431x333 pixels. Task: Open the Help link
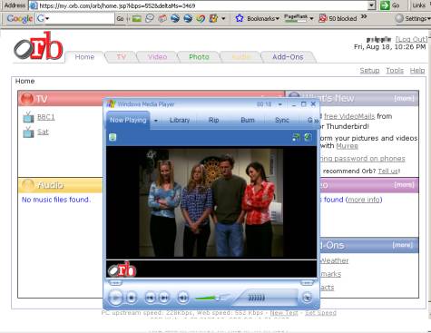click(417, 71)
